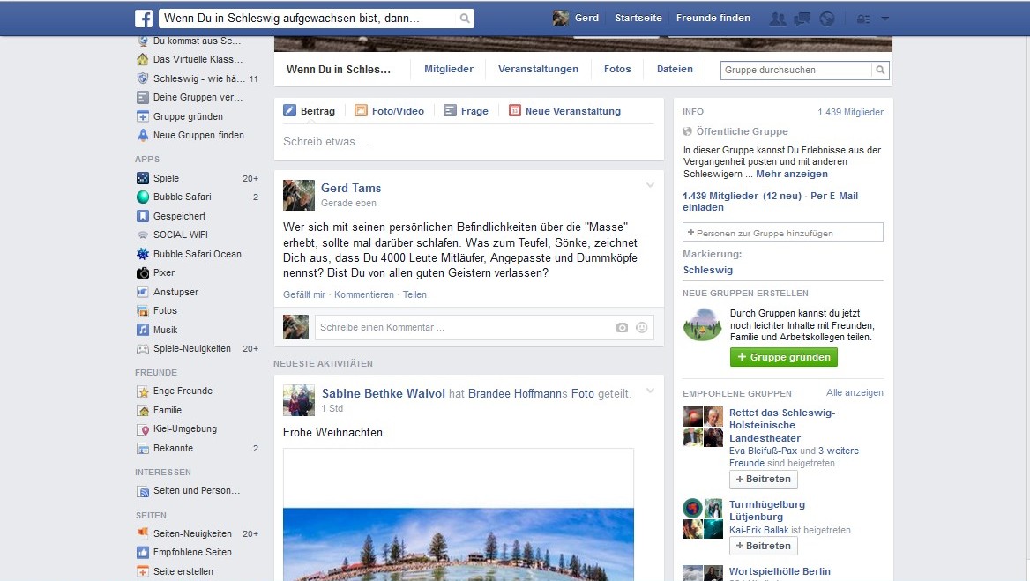
Task: Join Rettet das Schleswig-Holsteinische Landestheater
Action: click(x=764, y=480)
